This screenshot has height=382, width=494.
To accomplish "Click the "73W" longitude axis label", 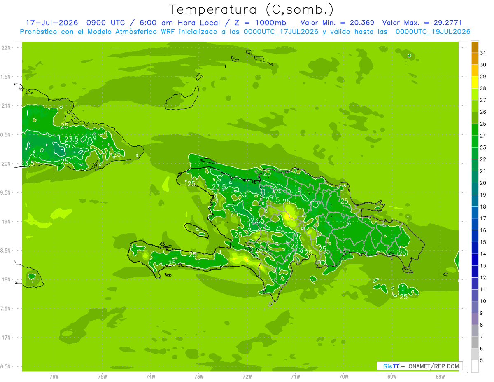I will 199,376.
